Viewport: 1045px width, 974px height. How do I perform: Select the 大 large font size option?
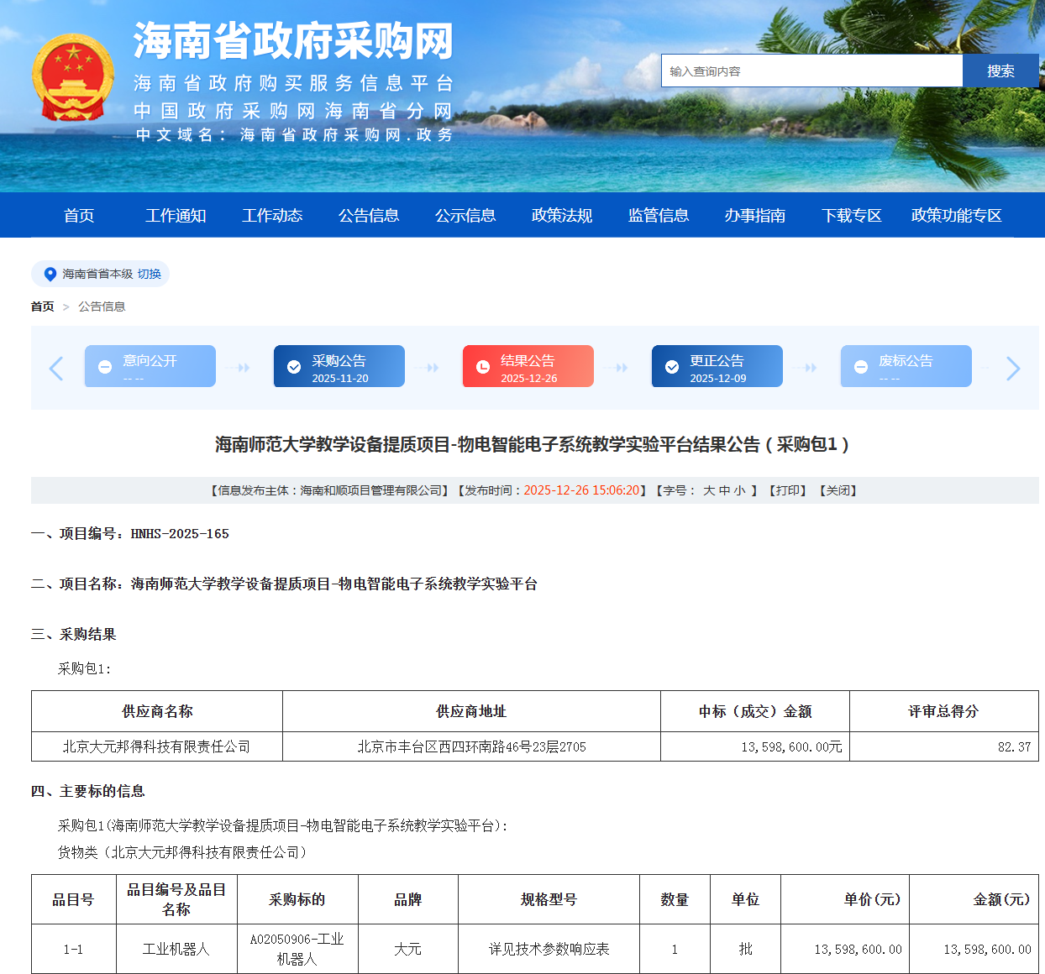(x=708, y=490)
